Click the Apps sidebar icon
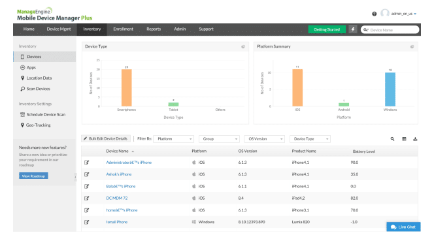This screenshot has height=250, width=434. (x=23, y=67)
